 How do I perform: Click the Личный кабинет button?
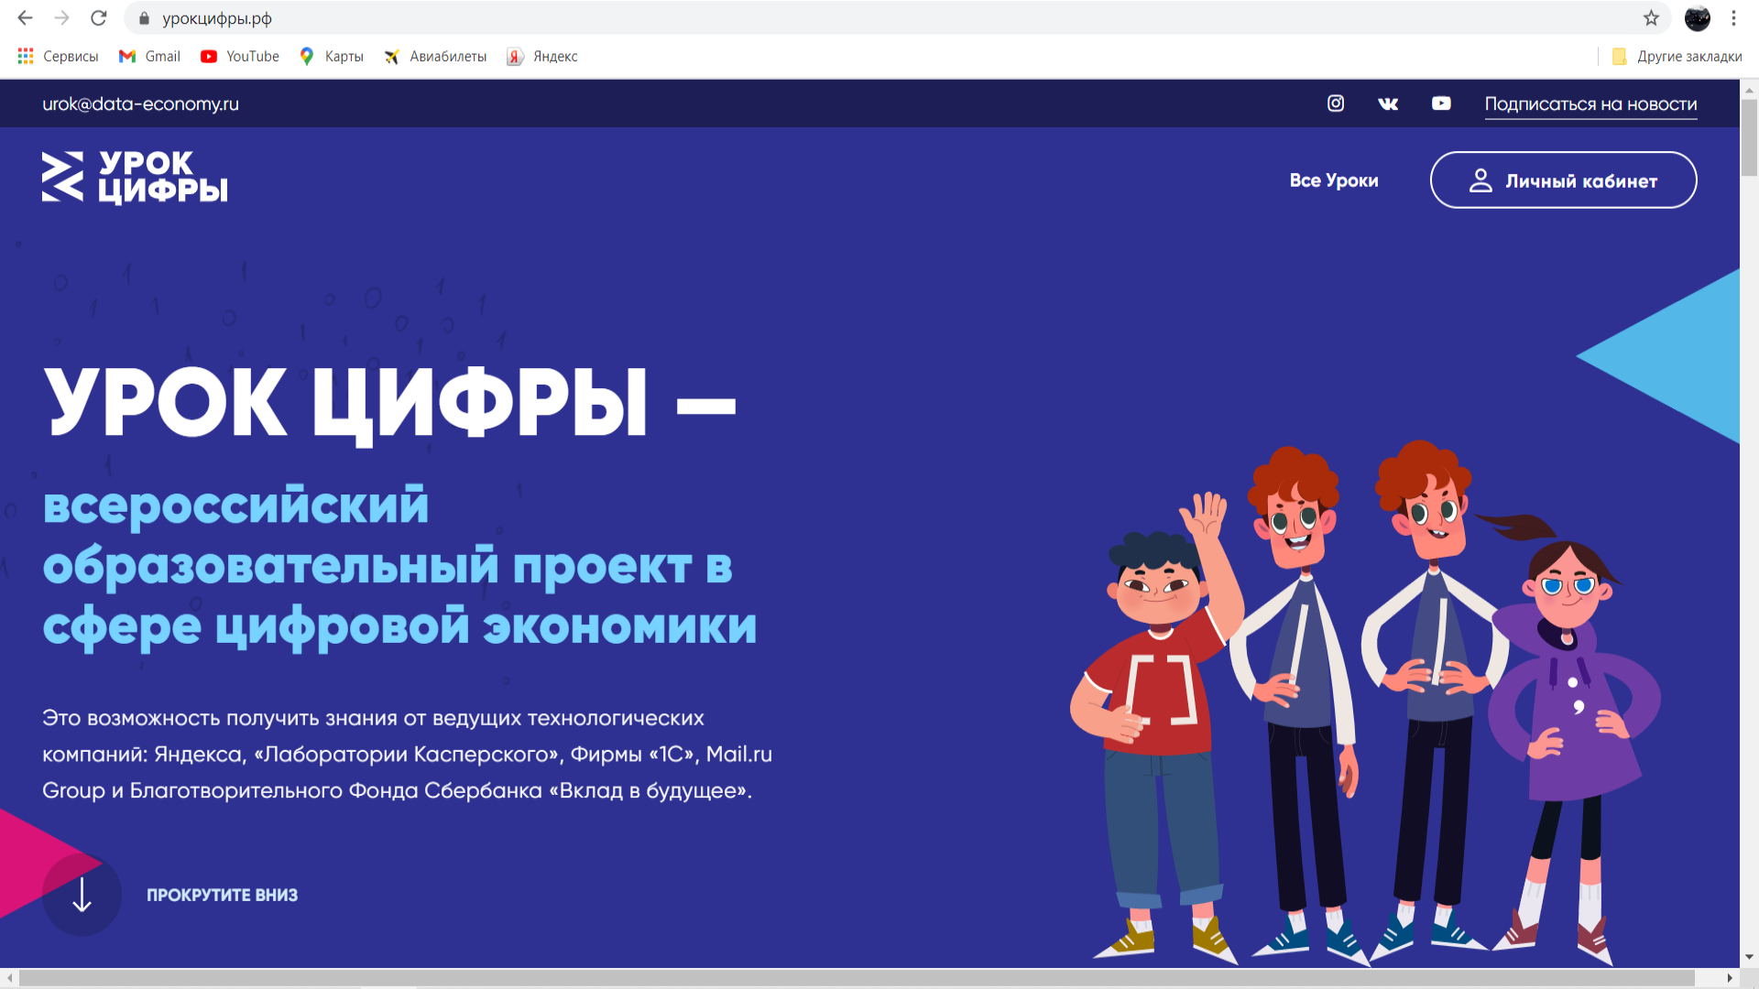coord(1563,180)
